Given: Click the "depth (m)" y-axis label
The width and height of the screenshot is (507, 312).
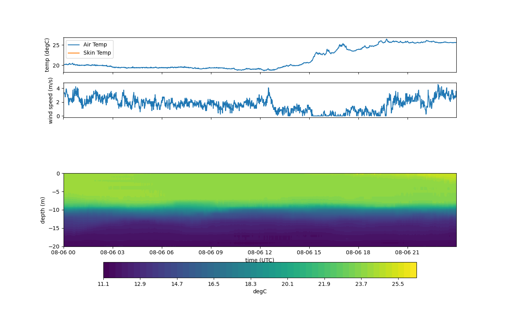Looking at the screenshot, I should click(43, 210).
